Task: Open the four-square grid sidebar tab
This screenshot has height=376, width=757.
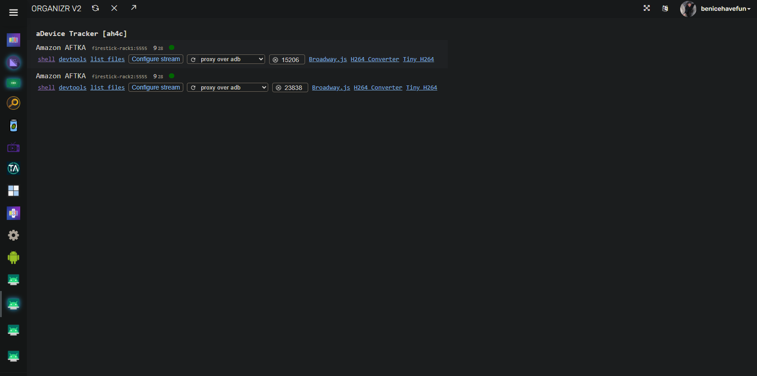Action: point(13,191)
